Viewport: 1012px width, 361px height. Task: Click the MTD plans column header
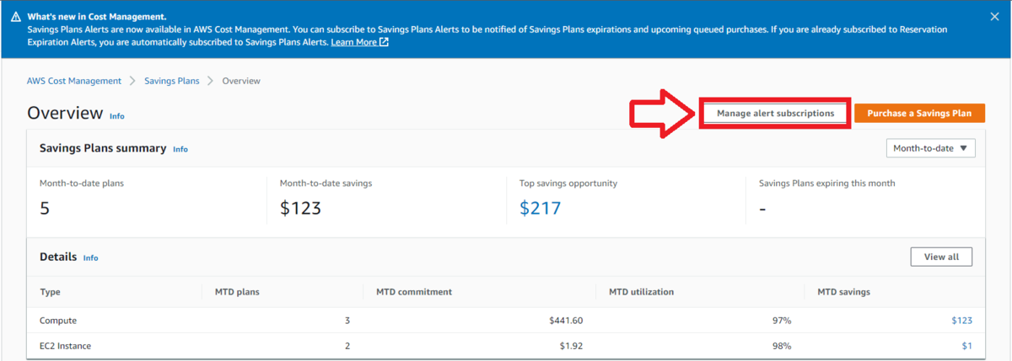[x=237, y=292]
